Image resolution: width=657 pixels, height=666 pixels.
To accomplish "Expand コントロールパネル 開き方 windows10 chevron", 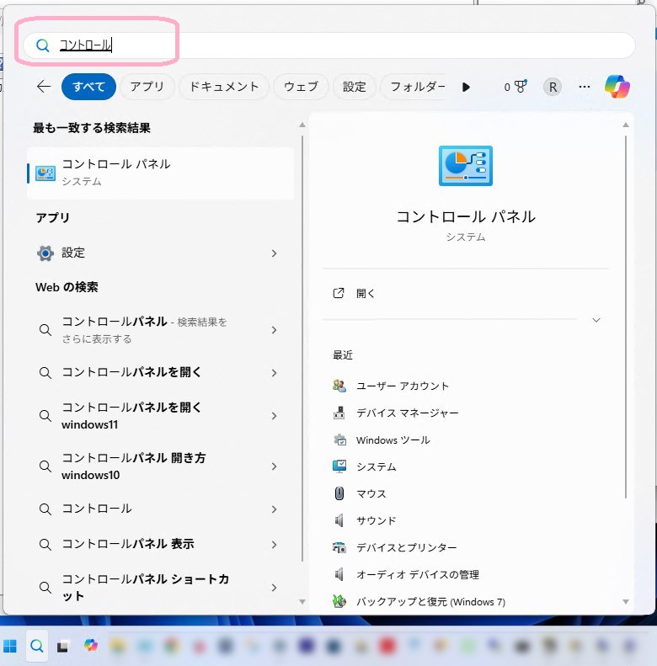I will [x=274, y=466].
